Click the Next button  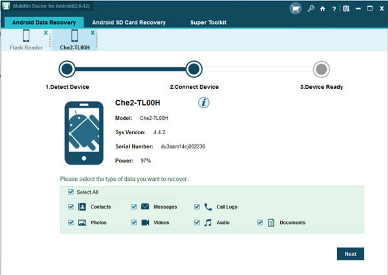pyautogui.click(x=350, y=254)
